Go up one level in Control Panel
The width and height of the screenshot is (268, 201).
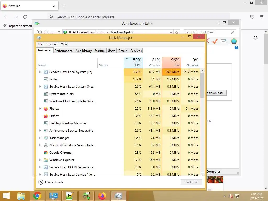59,32
